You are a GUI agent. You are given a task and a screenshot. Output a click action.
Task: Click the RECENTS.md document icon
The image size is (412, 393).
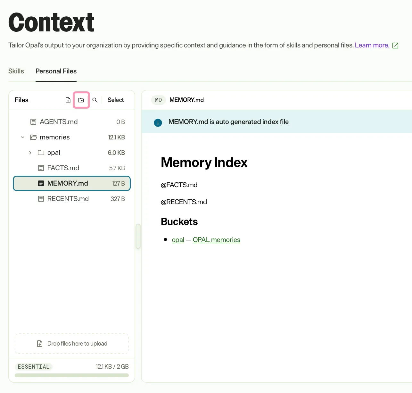[41, 199]
